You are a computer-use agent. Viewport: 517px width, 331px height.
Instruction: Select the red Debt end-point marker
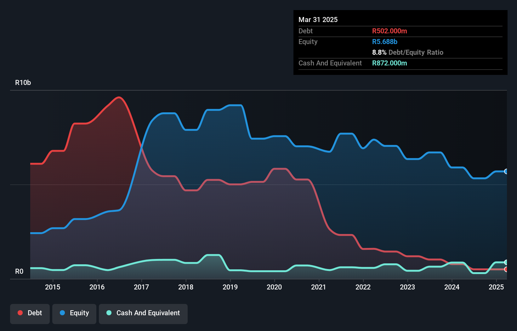coord(506,269)
